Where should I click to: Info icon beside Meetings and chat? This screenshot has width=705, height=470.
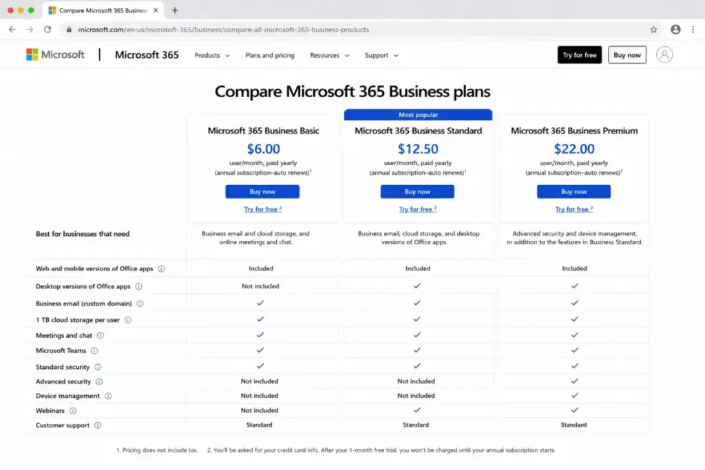[101, 336]
